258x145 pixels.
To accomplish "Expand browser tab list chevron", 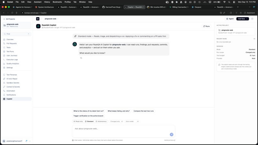I will [x=250, y=7].
